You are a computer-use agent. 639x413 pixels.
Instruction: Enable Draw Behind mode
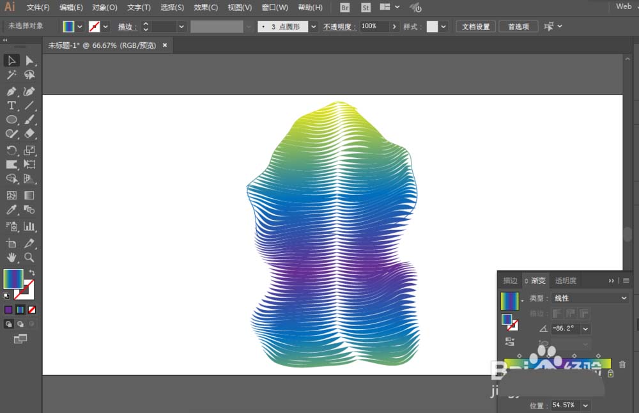pos(20,324)
